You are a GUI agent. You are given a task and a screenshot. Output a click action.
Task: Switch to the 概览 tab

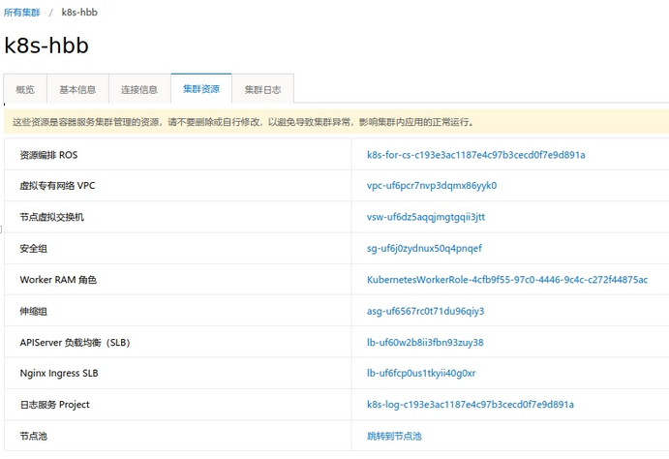(x=25, y=89)
